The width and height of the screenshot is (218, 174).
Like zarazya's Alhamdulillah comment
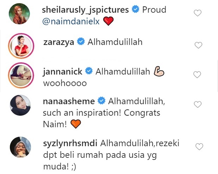click(x=198, y=45)
